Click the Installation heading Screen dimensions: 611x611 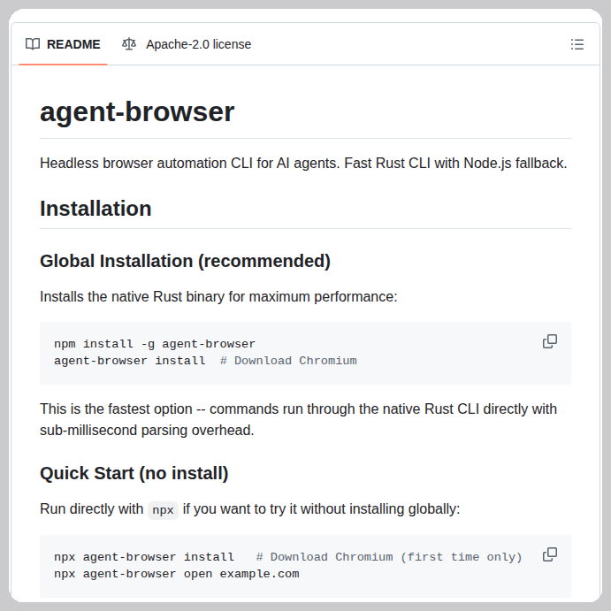pos(95,208)
